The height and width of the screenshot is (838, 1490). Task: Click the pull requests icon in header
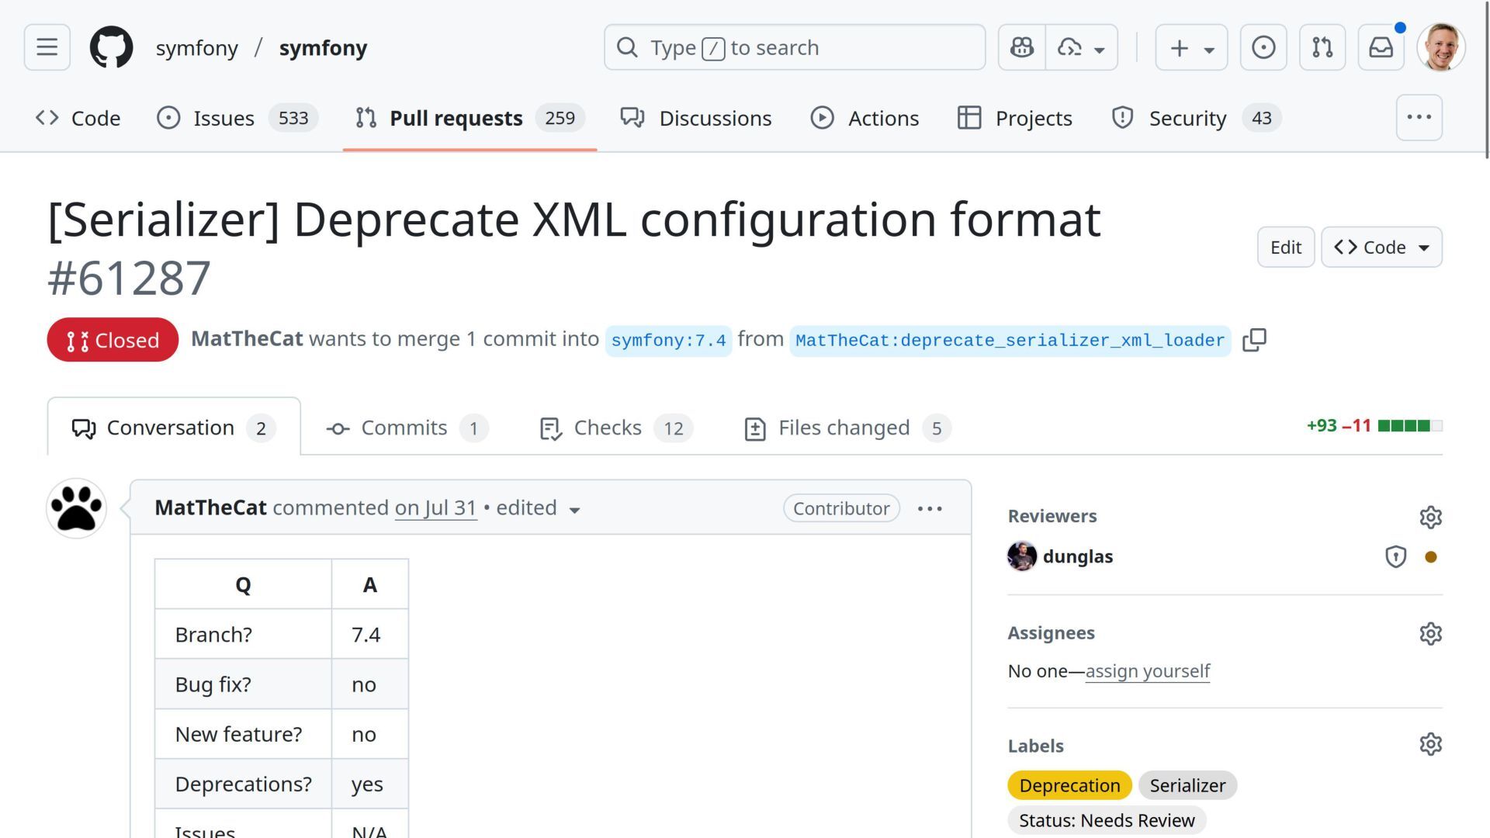tap(1322, 47)
